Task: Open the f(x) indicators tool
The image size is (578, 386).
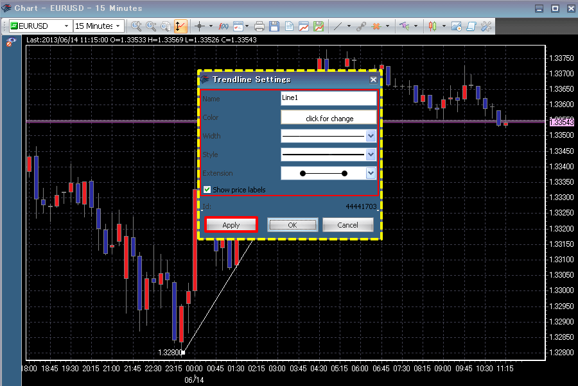Action: coord(223,26)
